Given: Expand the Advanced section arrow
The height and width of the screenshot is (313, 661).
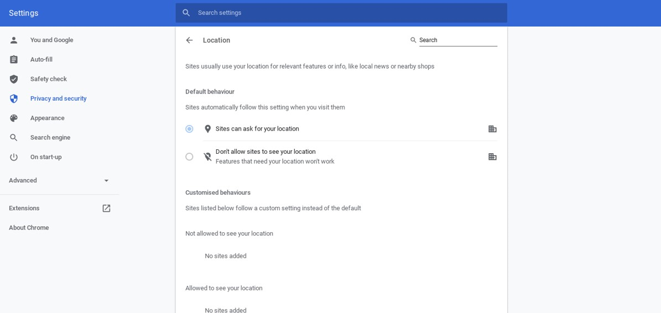Looking at the screenshot, I should [x=106, y=180].
